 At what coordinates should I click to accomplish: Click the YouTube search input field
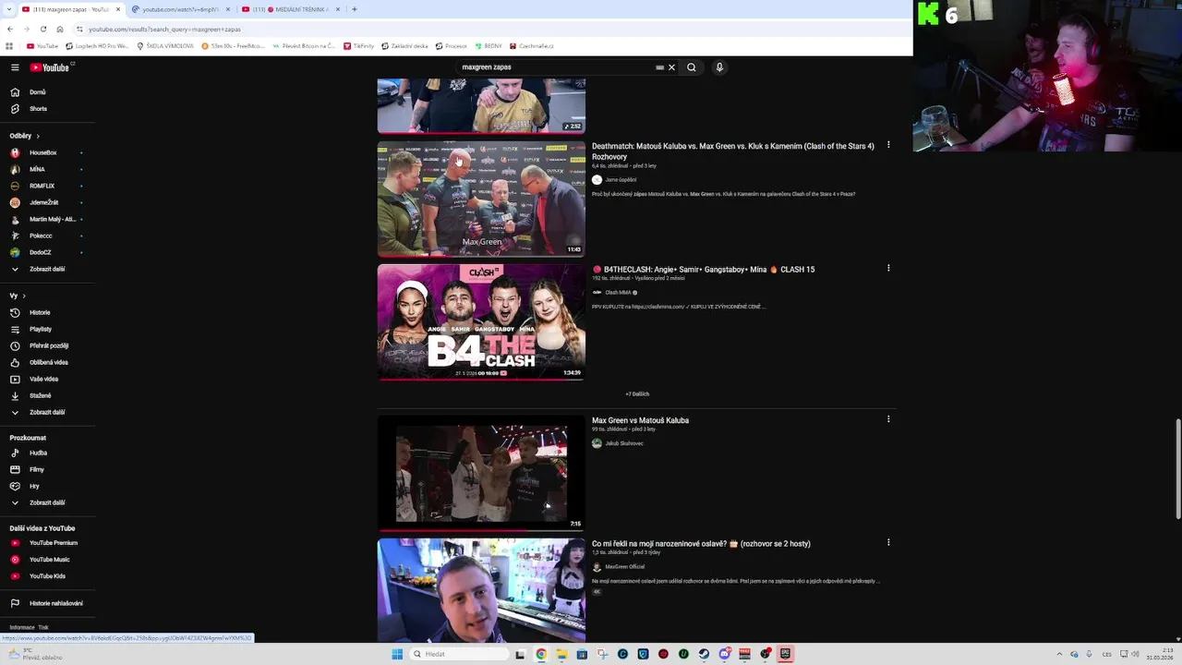(554, 67)
